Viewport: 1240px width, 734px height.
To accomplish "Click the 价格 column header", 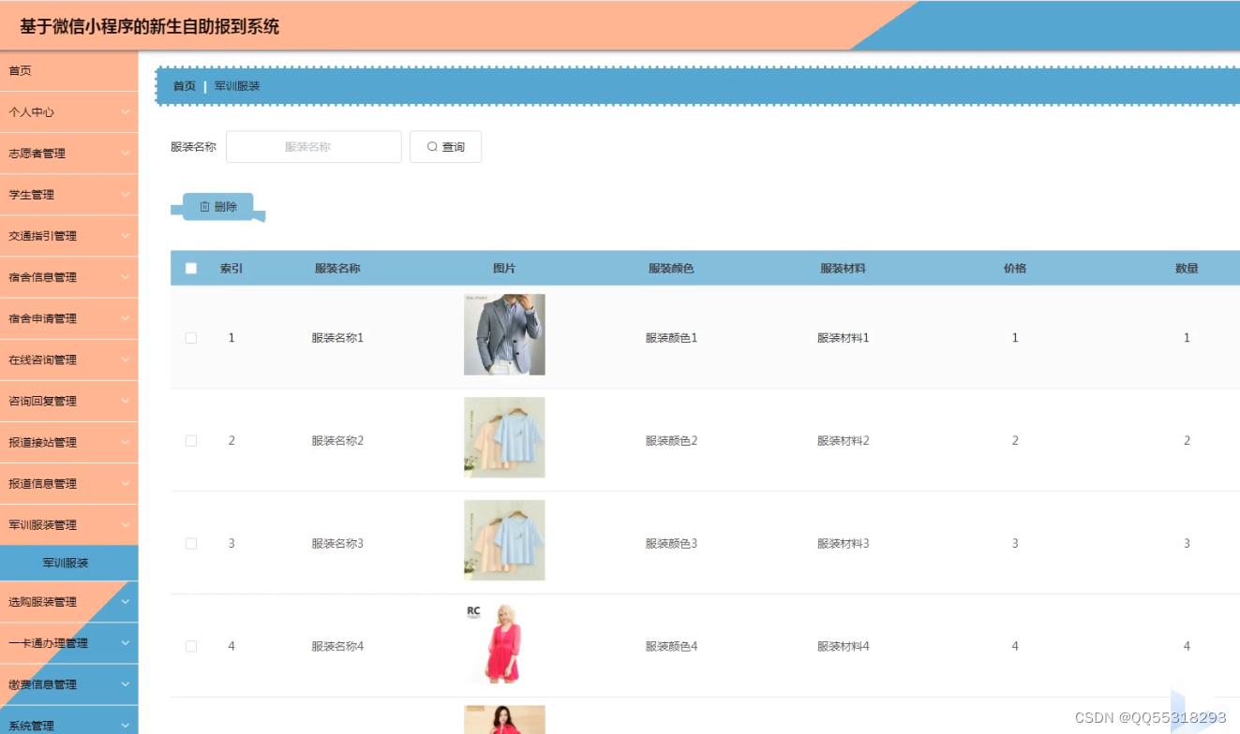I will [x=1015, y=269].
